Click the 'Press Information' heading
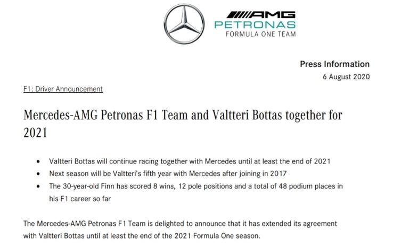This screenshot has height=246, width=393. (x=334, y=64)
